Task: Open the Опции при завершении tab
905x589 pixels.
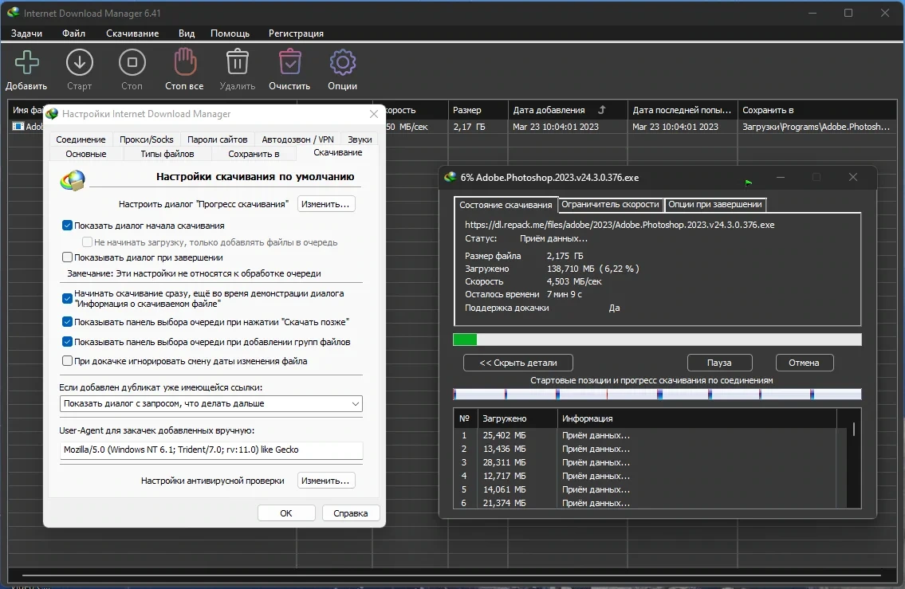Action: (715, 204)
